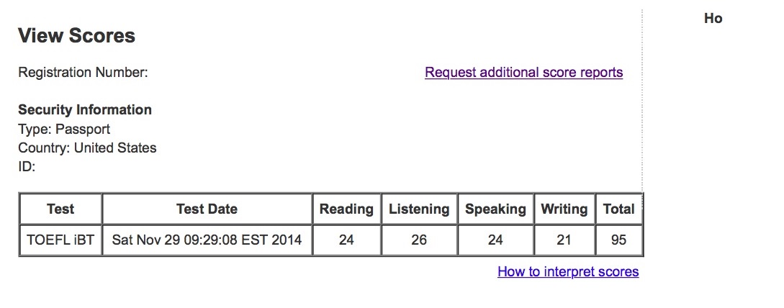The height and width of the screenshot is (308, 784).
Task: Select the Total score of 95
Action: pyautogui.click(x=618, y=240)
